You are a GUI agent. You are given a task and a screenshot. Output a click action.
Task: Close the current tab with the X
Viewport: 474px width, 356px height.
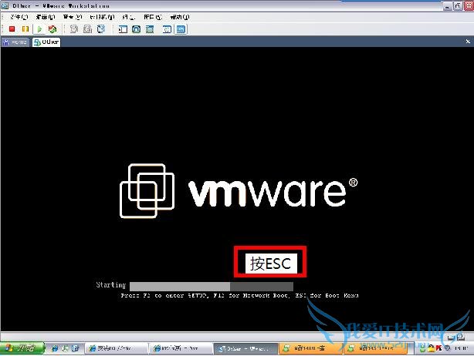[468, 42]
